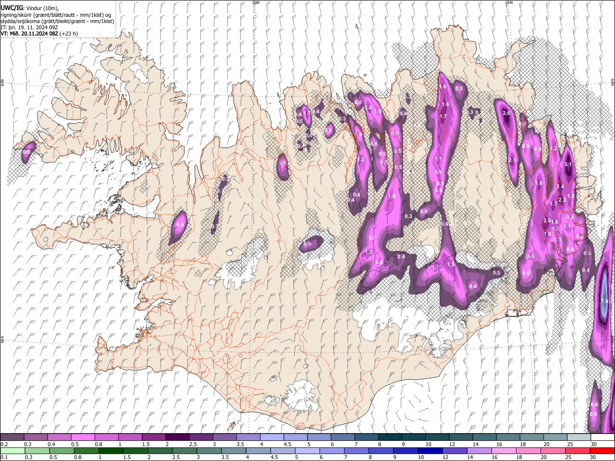Click the dark green 1 swatch in lower legend row
This screenshot has height=461, width=615.
[110, 451]
